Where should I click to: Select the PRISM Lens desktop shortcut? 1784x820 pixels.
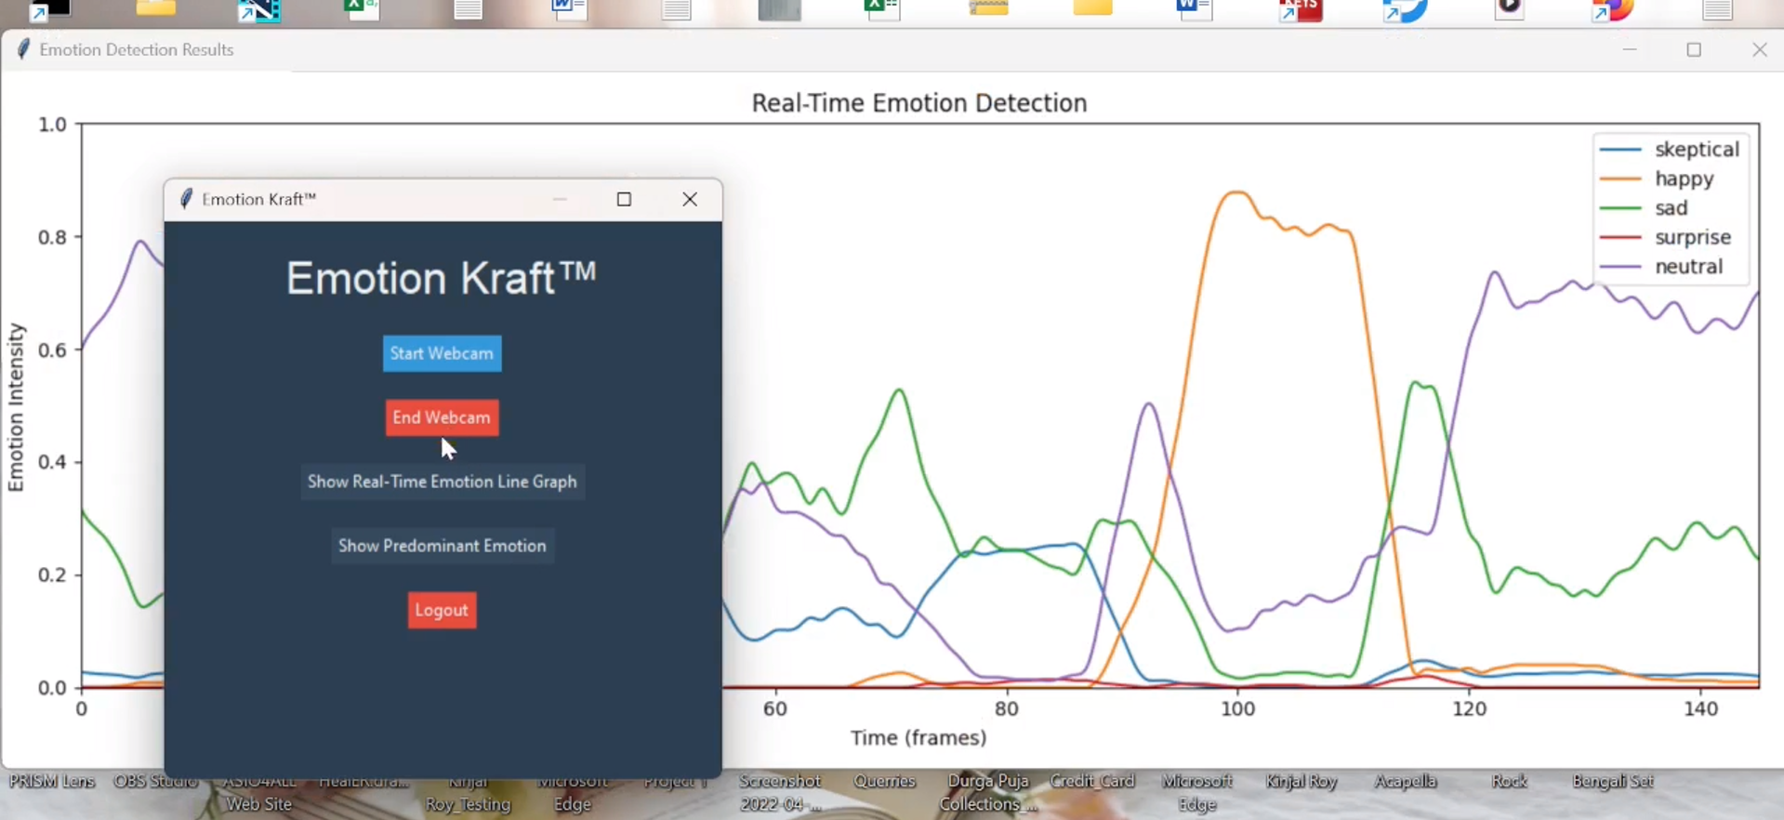click(52, 782)
